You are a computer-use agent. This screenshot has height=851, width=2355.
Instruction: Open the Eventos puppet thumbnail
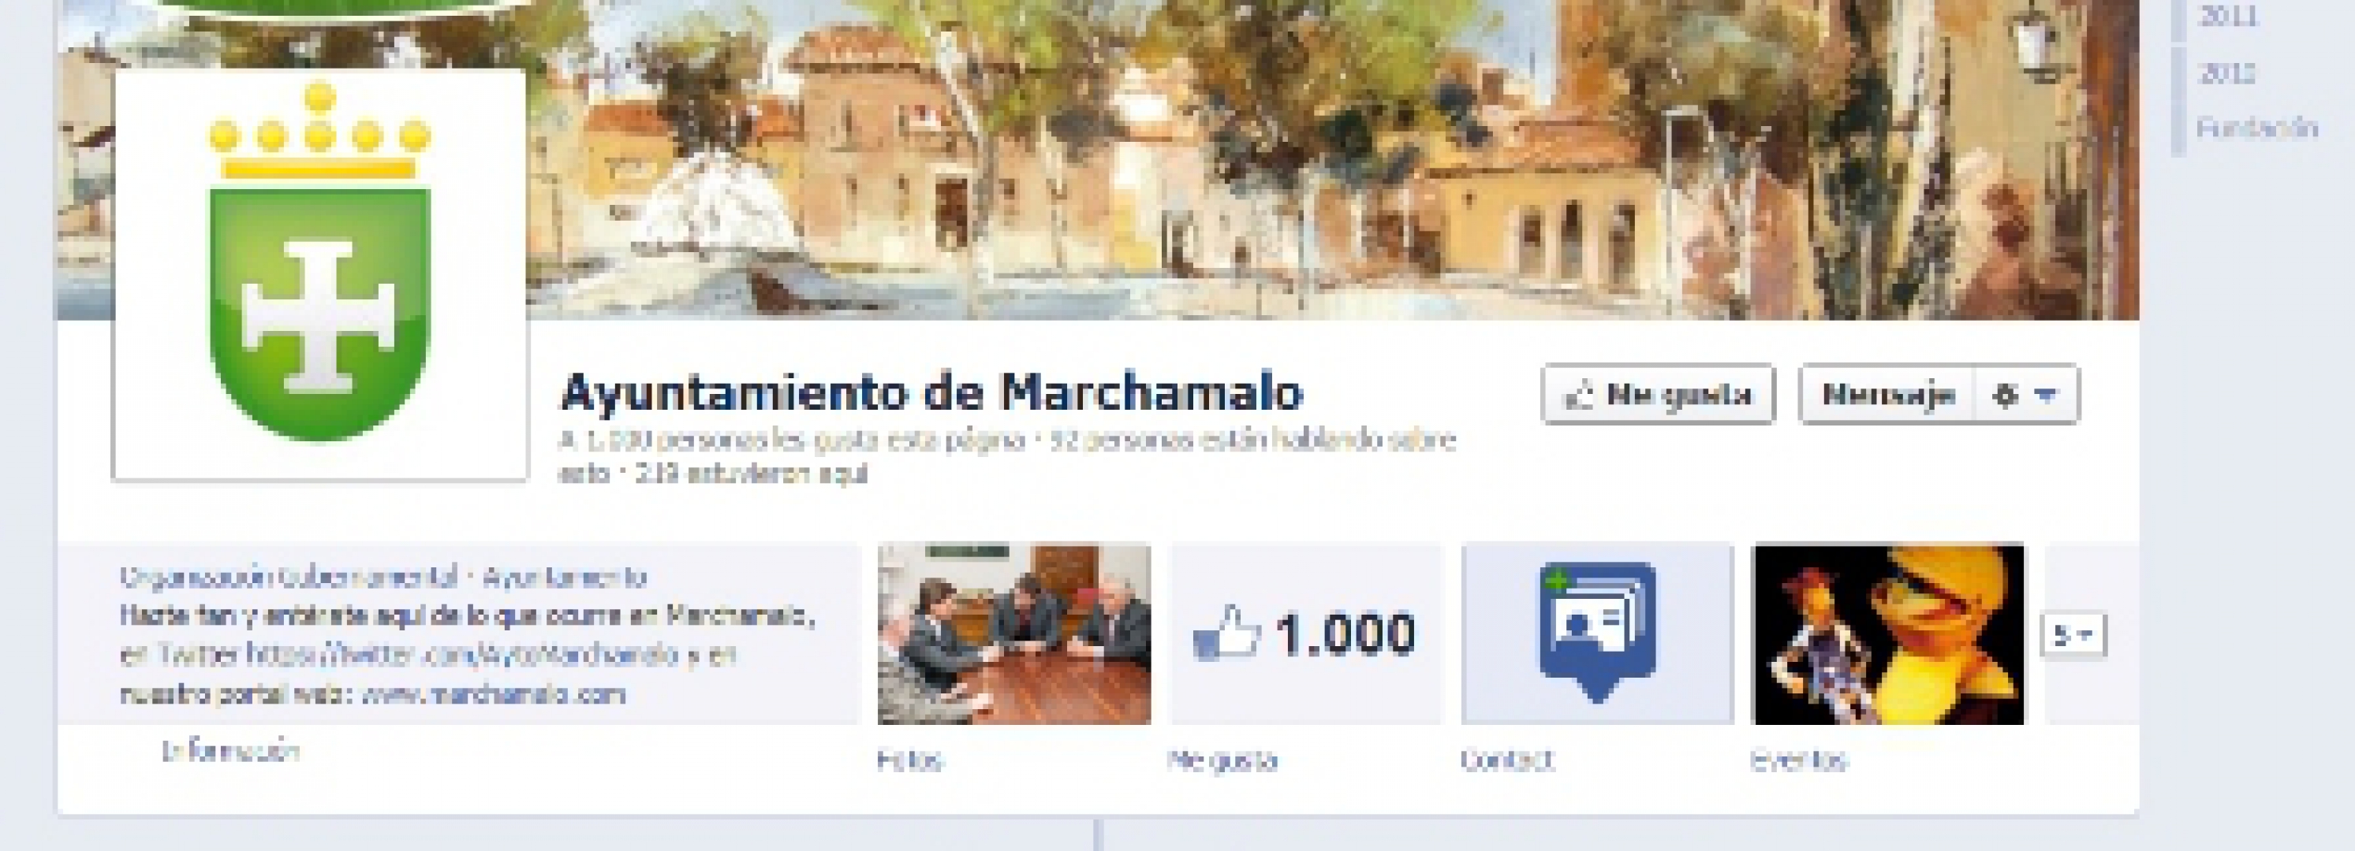(1888, 634)
